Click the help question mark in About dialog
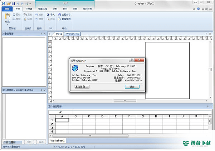The height and width of the screenshot is (151, 215). (132, 60)
